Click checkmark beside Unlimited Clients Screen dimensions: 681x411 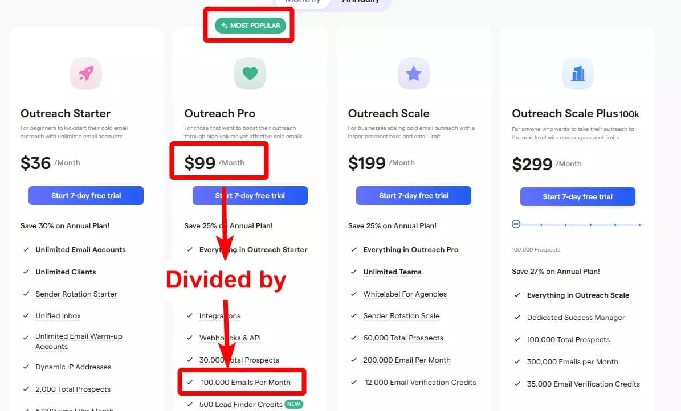click(x=26, y=272)
